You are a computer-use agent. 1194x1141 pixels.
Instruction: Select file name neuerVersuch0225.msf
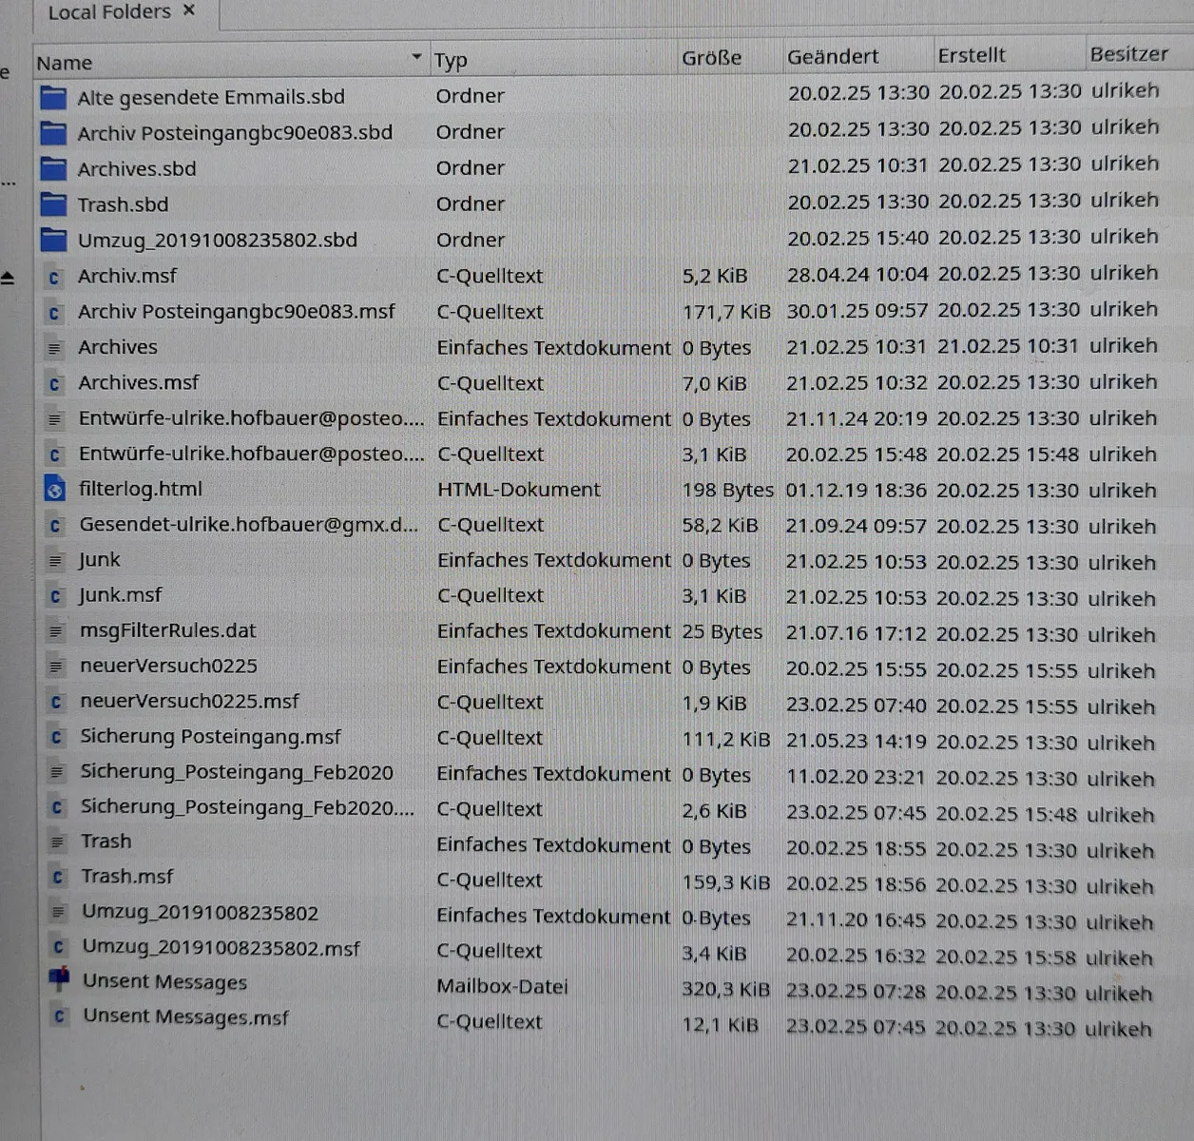pos(189,702)
